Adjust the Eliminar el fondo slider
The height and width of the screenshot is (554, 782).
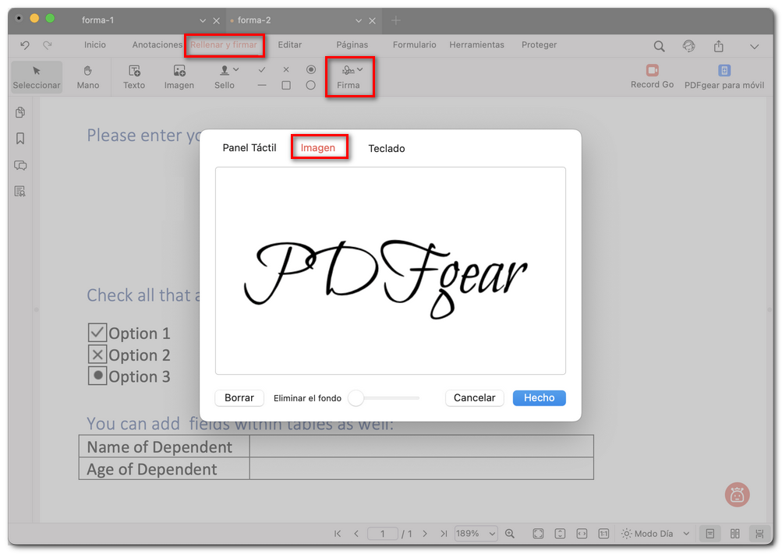tap(356, 397)
